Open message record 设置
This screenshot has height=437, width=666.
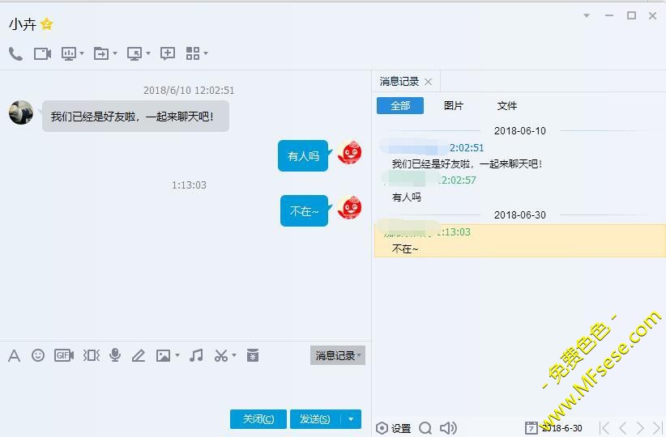point(393,428)
